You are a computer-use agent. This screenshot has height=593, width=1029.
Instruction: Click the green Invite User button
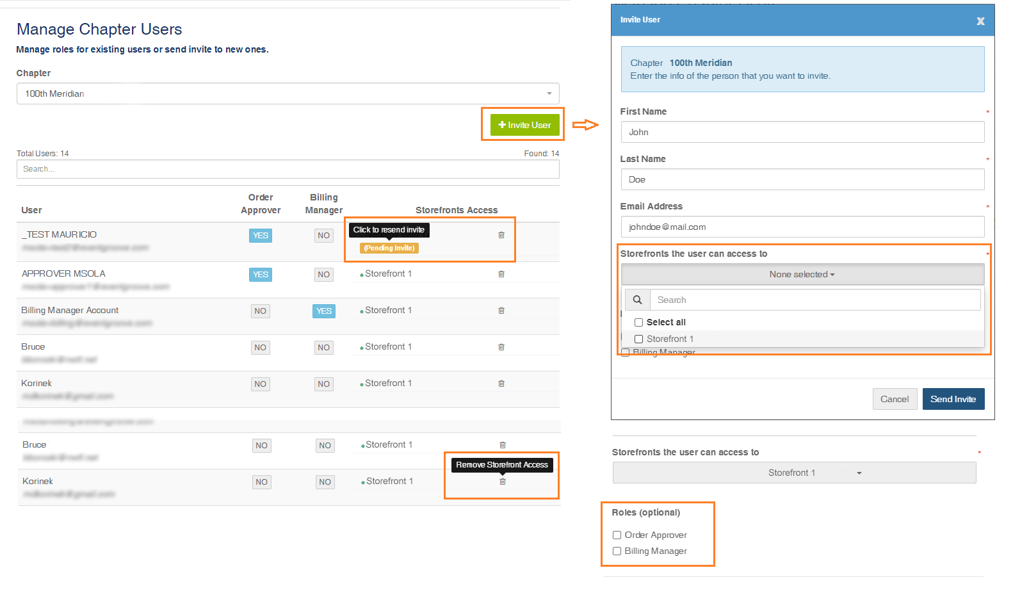coord(524,125)
